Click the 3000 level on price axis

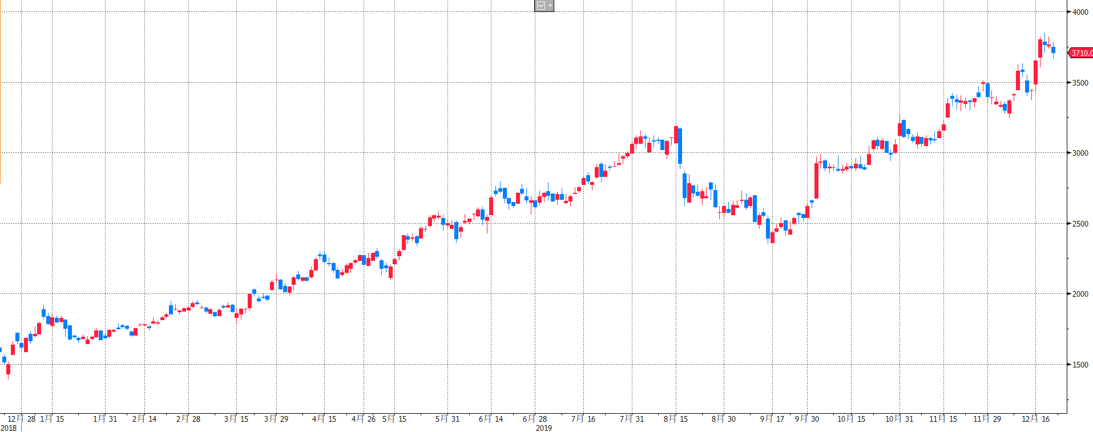(1080, 153)
